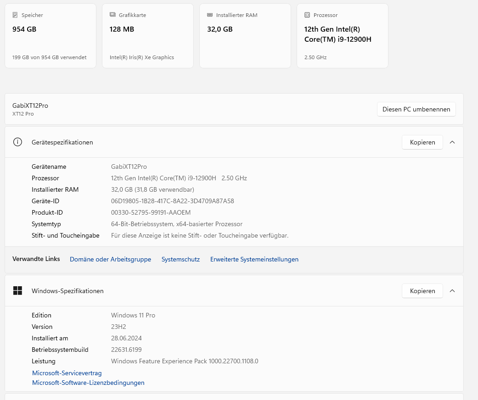This screenshot has height=400, width=478.
Task: Click the info icon beside Gerätespezifikationen
Action: pyautogui.click(x=17, y=142)
